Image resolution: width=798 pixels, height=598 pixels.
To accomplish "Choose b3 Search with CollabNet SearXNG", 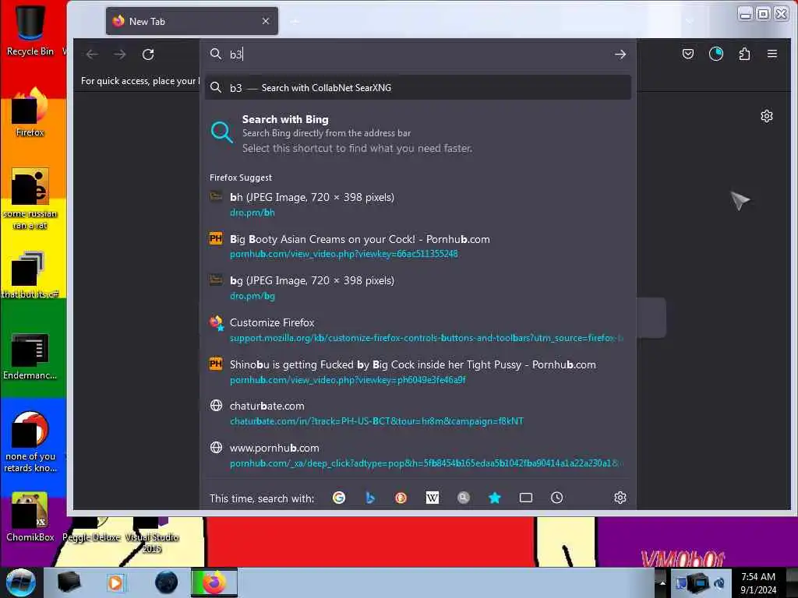I will 418,87.
